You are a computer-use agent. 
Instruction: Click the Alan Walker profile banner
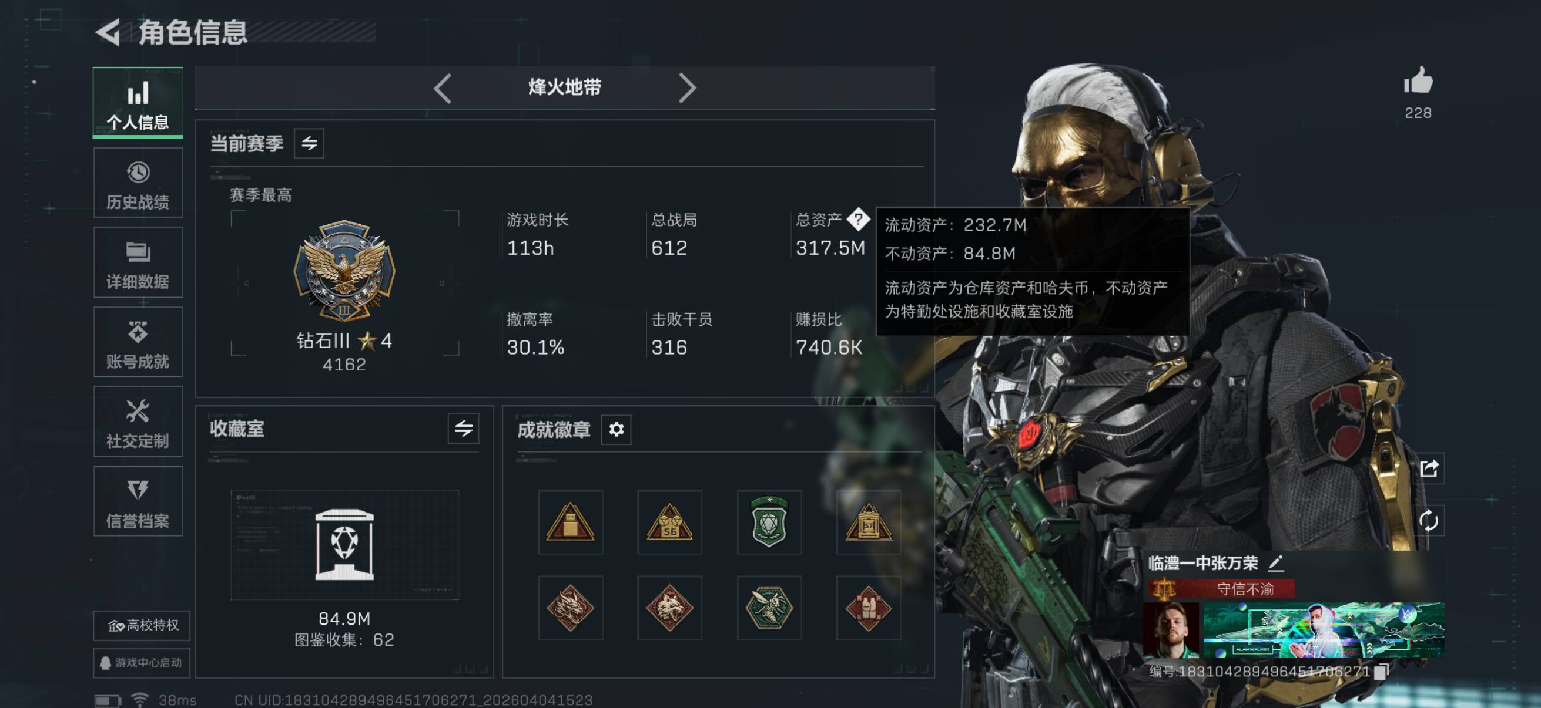[1324, 630]
